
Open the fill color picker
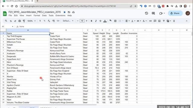pyautogui.click(x=111, y=21)
